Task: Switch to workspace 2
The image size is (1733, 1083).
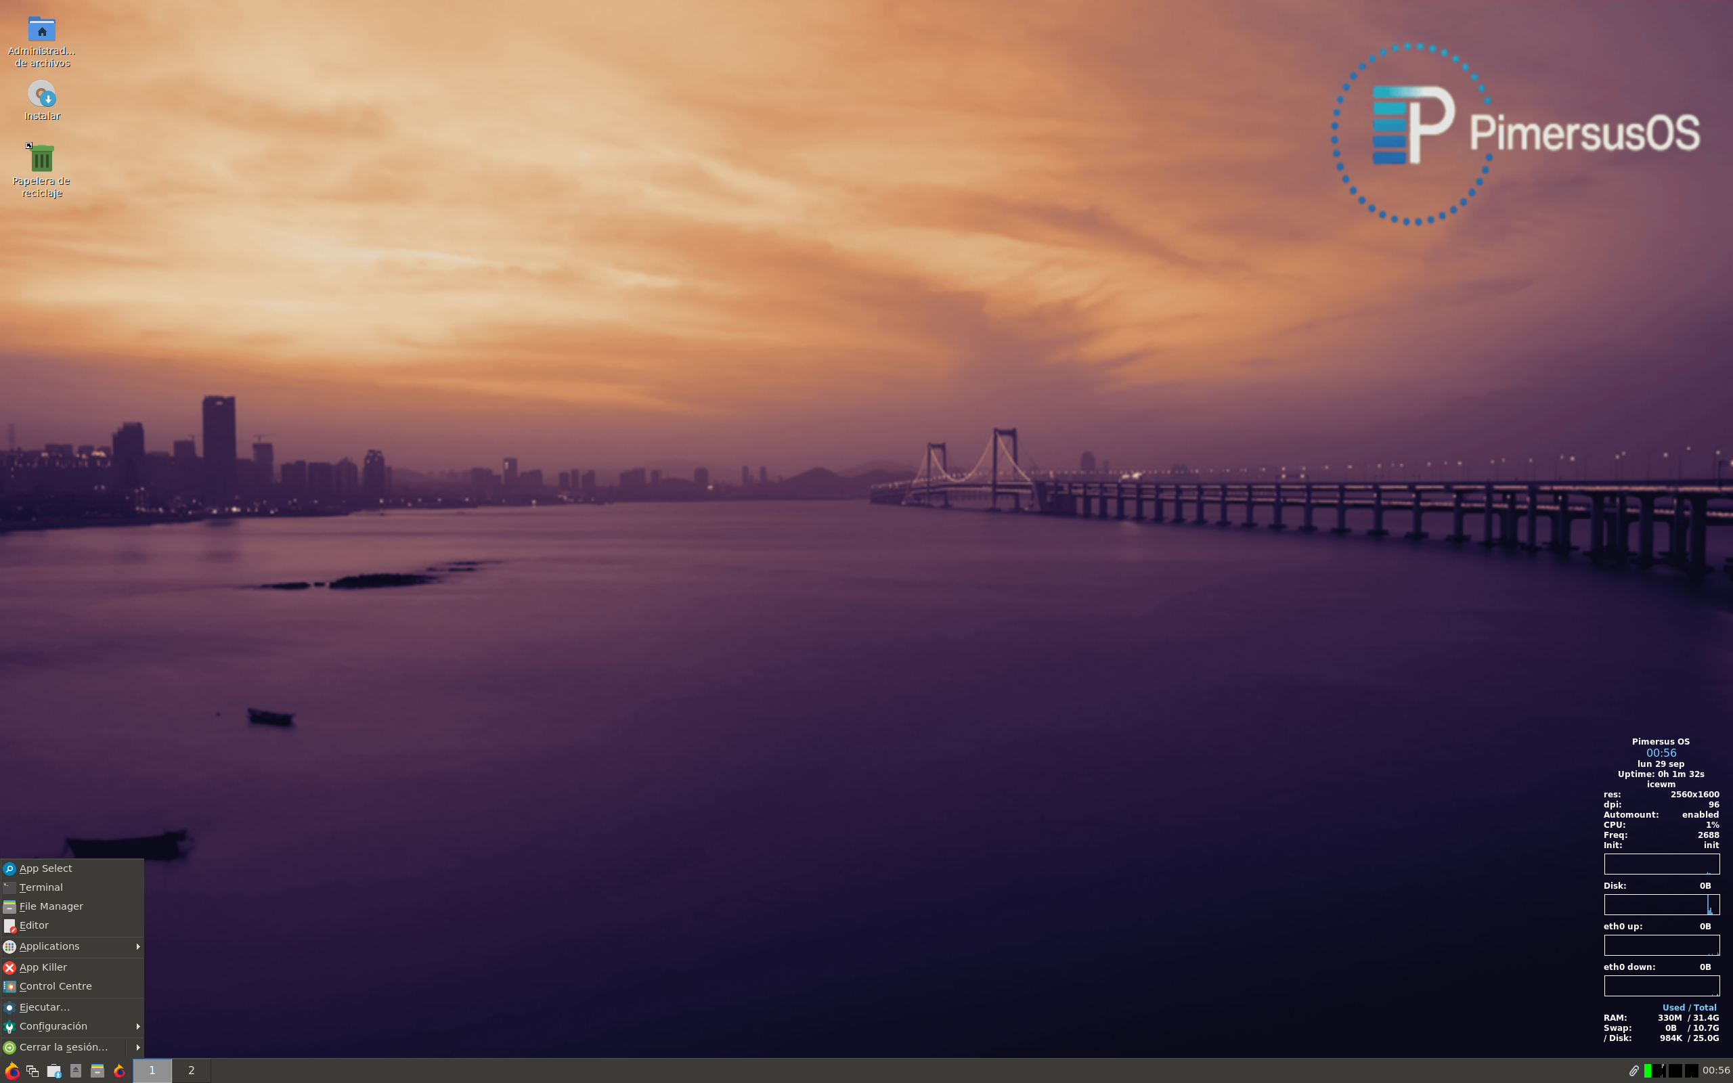Action: pyautogui.click(x=191, y=1070)
